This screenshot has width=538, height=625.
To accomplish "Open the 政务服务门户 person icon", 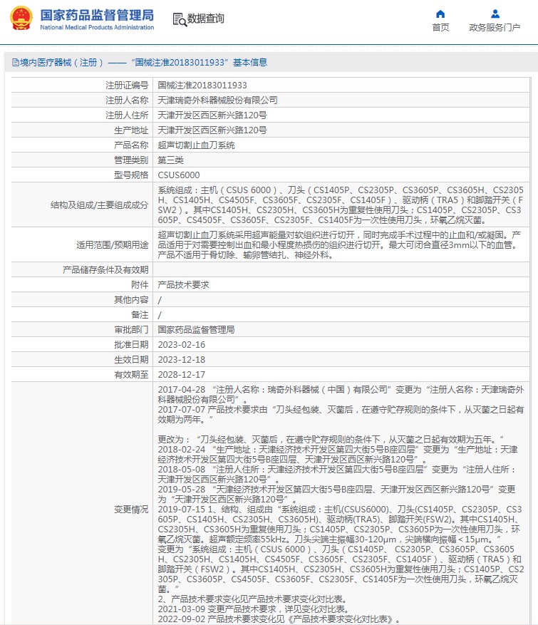I will (495, 14).
